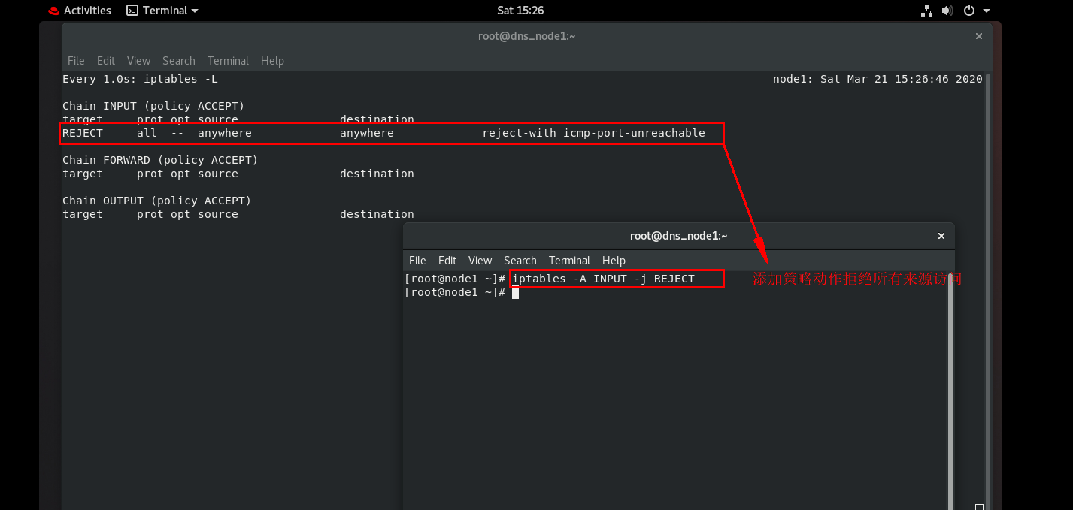
Task: Click the power icon in top bar
Action: [x=969, y=11]
